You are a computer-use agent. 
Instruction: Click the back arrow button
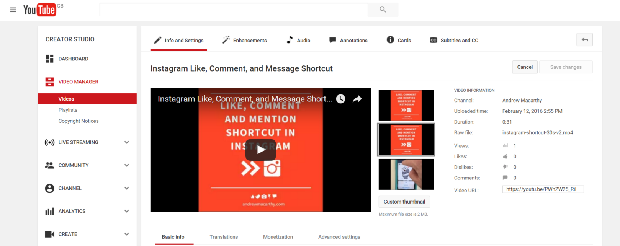(x=584, y=39)
